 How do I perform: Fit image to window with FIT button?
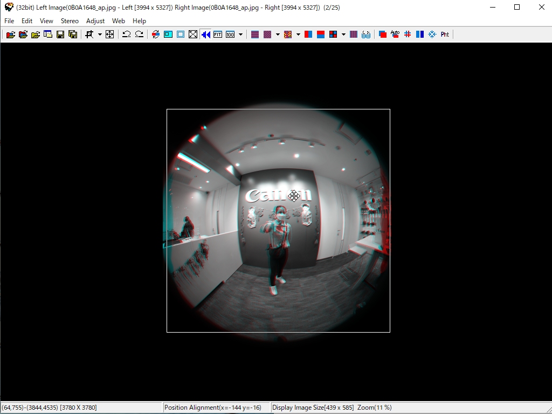click(218, 34)
